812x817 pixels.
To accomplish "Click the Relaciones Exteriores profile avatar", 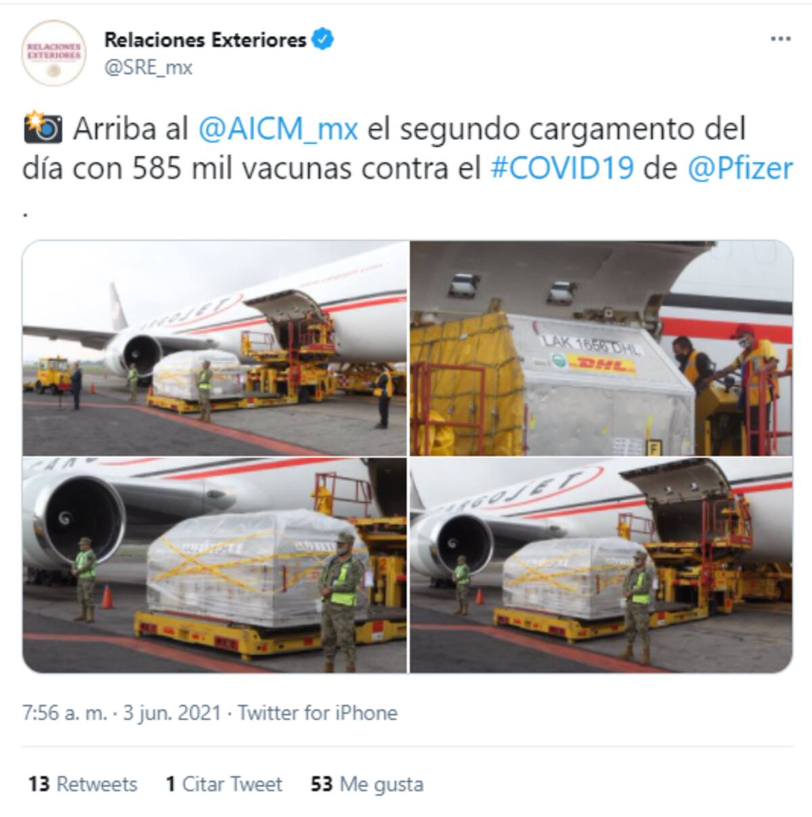I will click(53, 53).
